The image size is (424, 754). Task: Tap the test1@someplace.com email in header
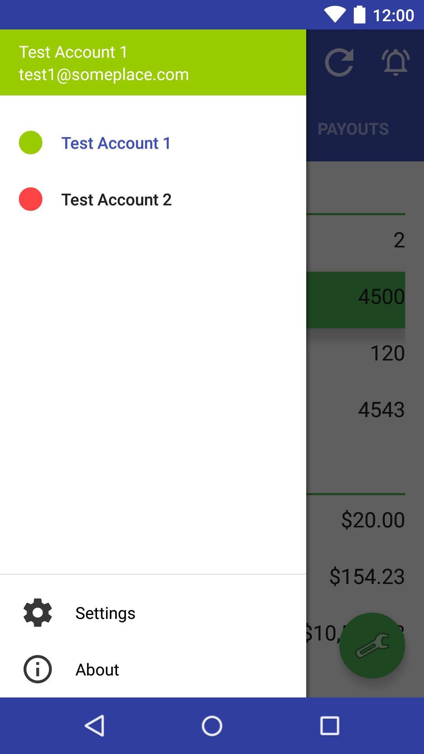point(104,75)
